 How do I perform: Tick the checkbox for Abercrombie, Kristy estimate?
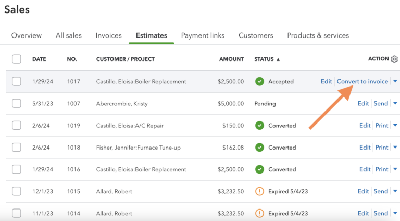pos(17,103)
